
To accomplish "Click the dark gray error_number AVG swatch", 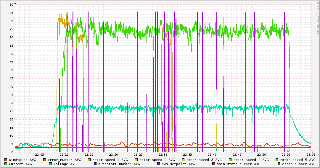I will pos(279,164).
